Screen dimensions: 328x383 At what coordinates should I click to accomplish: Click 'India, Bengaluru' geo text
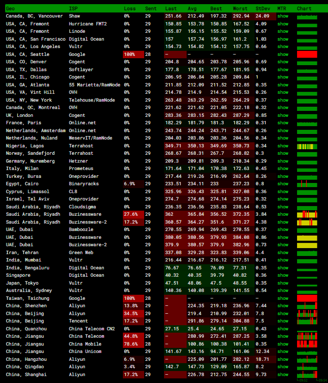point(28,267)
